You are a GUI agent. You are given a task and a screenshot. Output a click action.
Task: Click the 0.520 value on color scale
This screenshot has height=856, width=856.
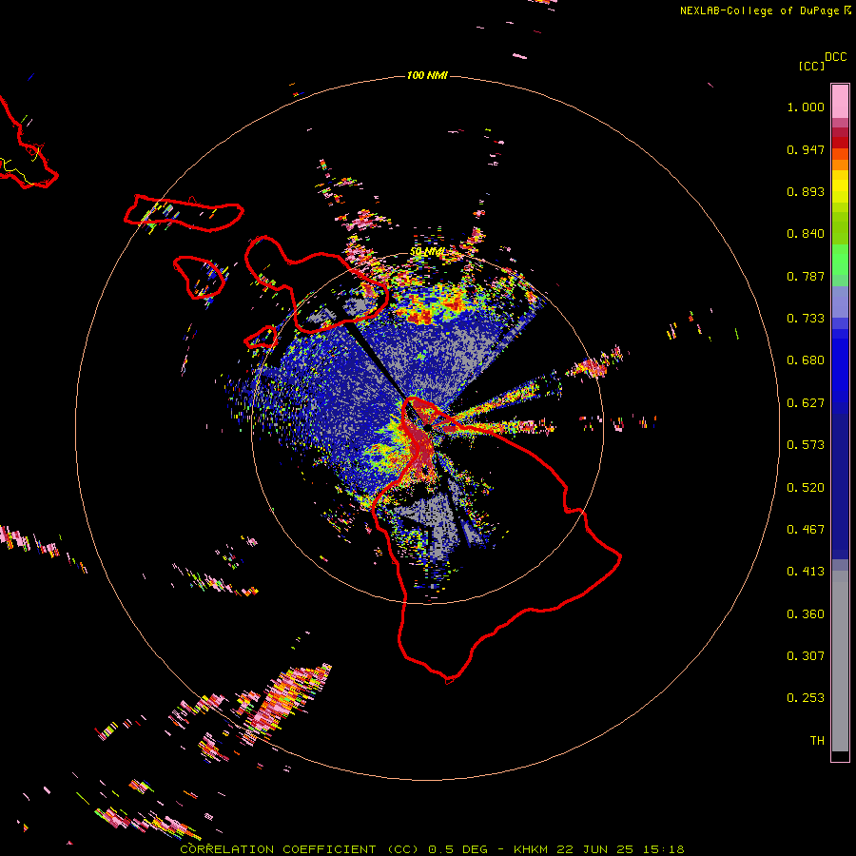click(806, 488)
